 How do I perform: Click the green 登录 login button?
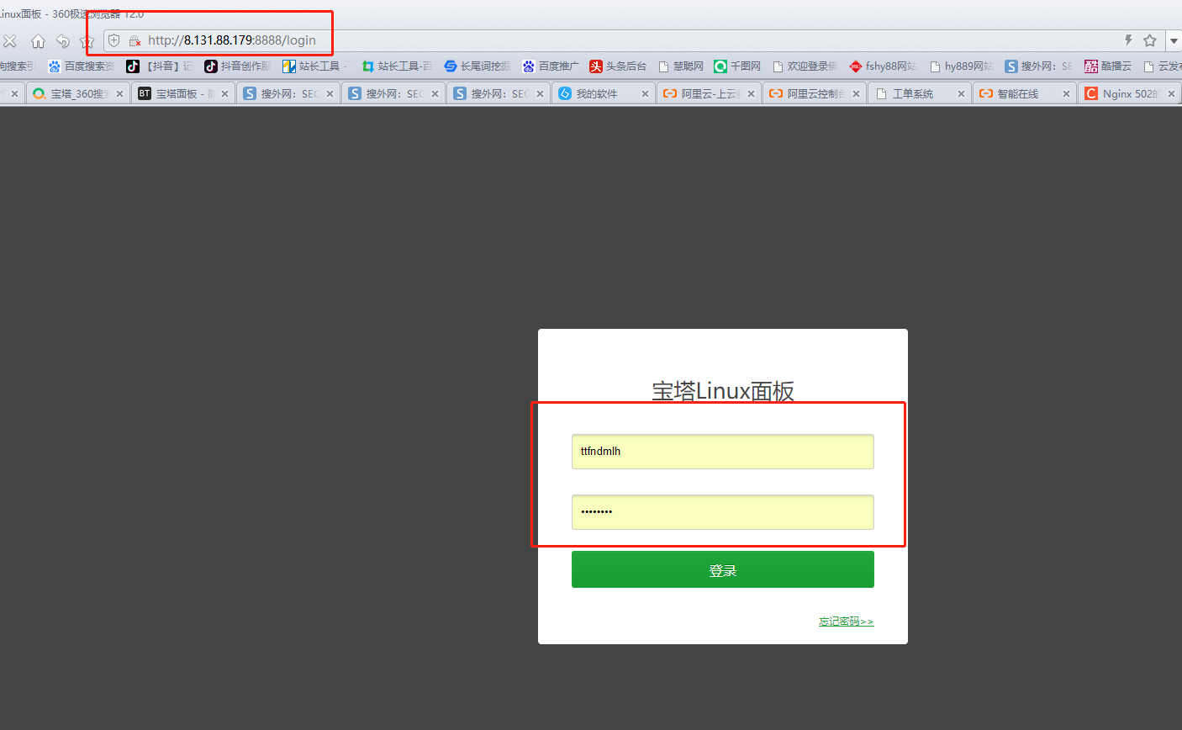723,569
